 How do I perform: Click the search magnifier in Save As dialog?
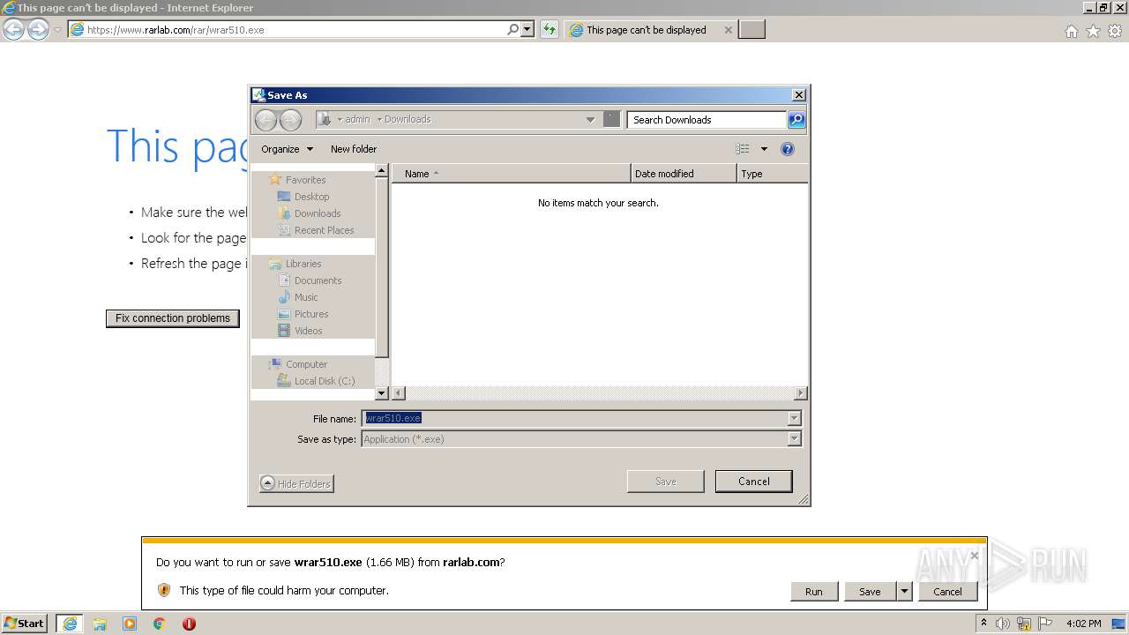[796, 120]
